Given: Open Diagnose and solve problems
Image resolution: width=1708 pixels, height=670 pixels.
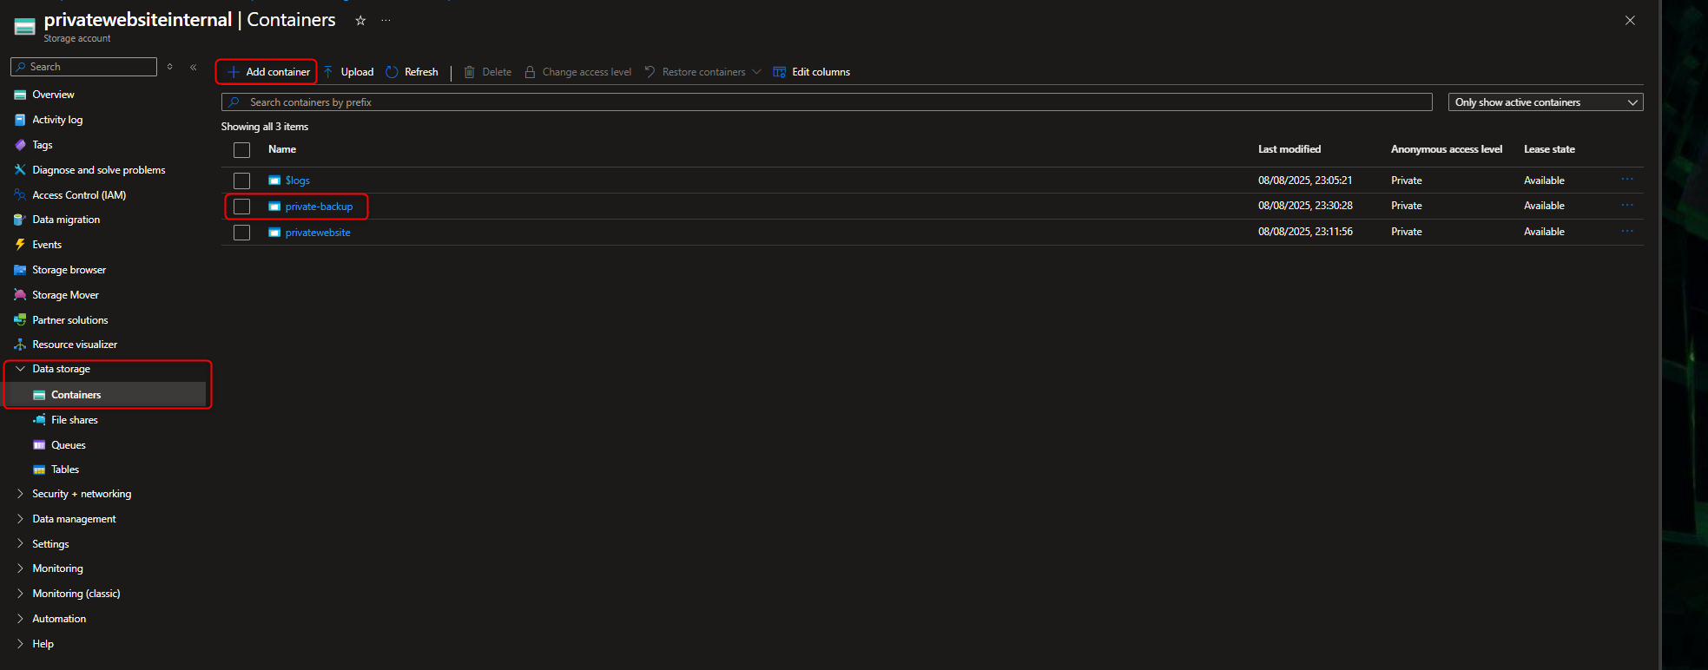Looking at the screenshot, I should click(x=98, y=170).
